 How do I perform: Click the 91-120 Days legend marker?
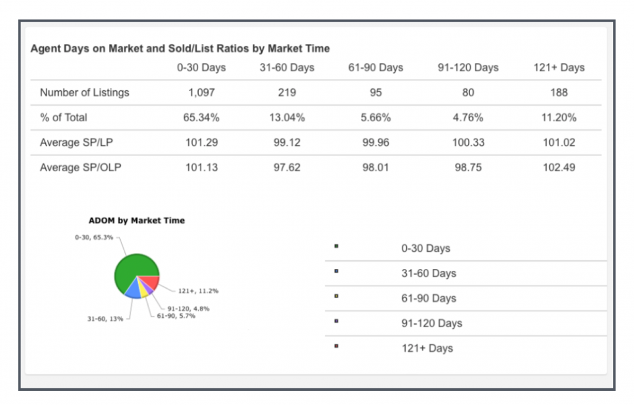pyautogui.click(x=336, y=321)
